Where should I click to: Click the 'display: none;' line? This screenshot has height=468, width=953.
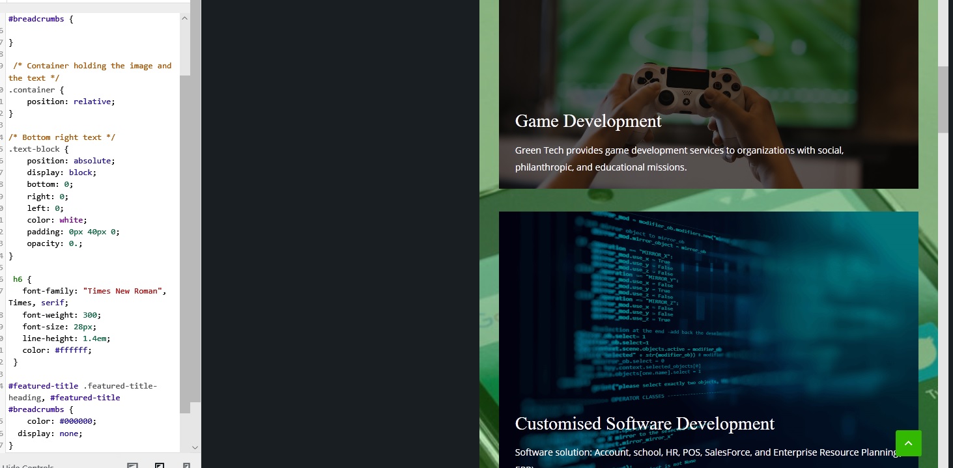coord(50,433)
